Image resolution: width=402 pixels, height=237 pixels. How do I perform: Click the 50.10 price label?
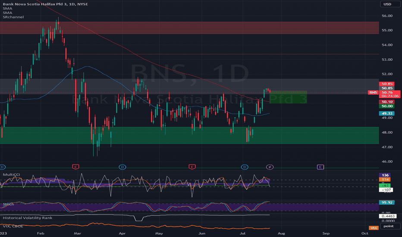point(386,102)
